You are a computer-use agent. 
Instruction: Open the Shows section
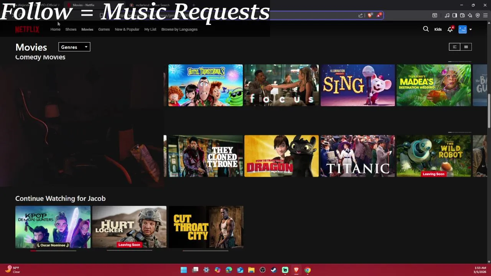pos(71,29)
